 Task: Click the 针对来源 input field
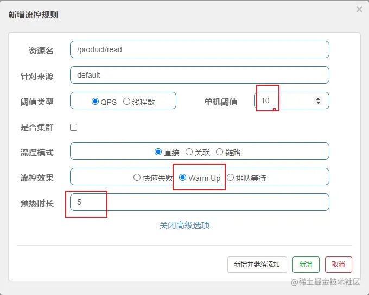tap(200, 75)
